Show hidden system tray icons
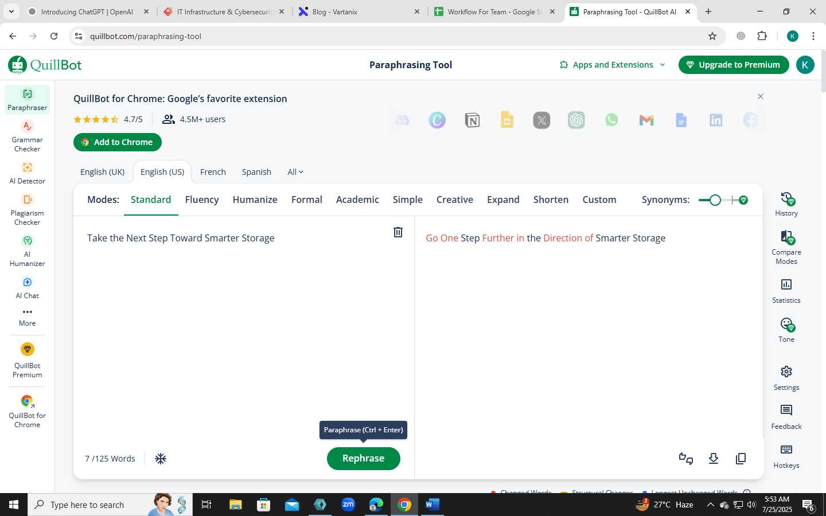 click(x=710, y=505)
